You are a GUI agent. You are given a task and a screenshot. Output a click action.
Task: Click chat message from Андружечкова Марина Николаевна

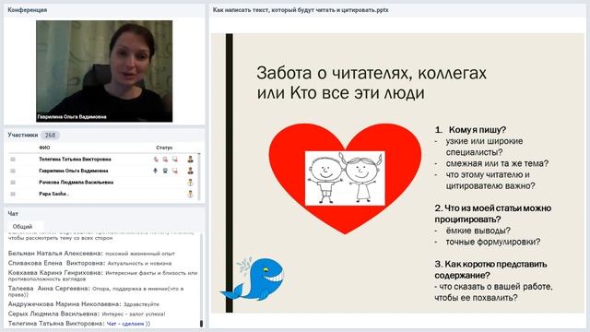(84, 304)
